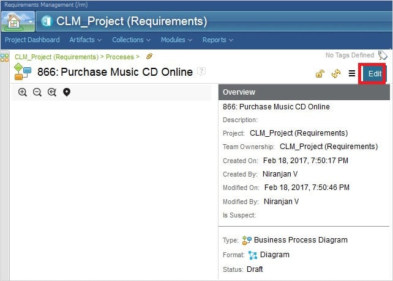Click the Edit button
Screen dimensions: 393x281
click(375, 73)
